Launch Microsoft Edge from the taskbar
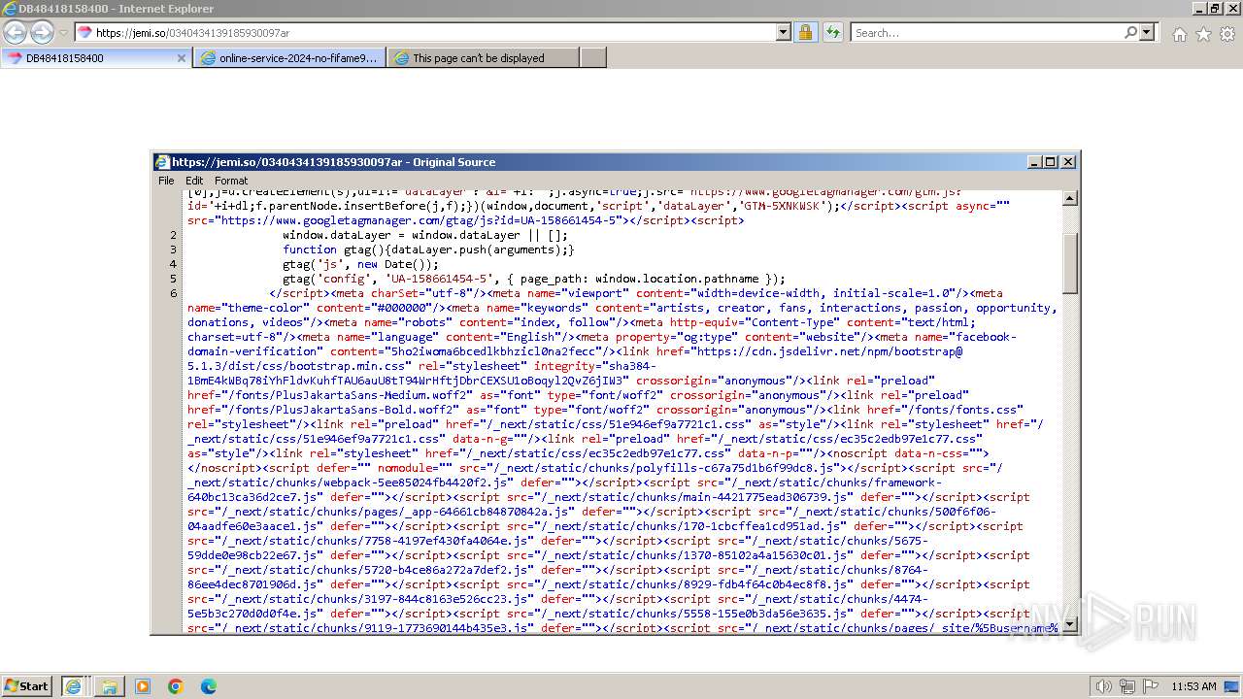 pos(209,686)
